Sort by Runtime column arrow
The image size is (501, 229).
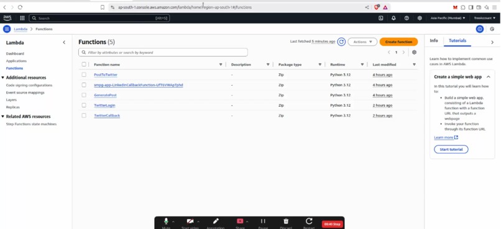point(362,65)
